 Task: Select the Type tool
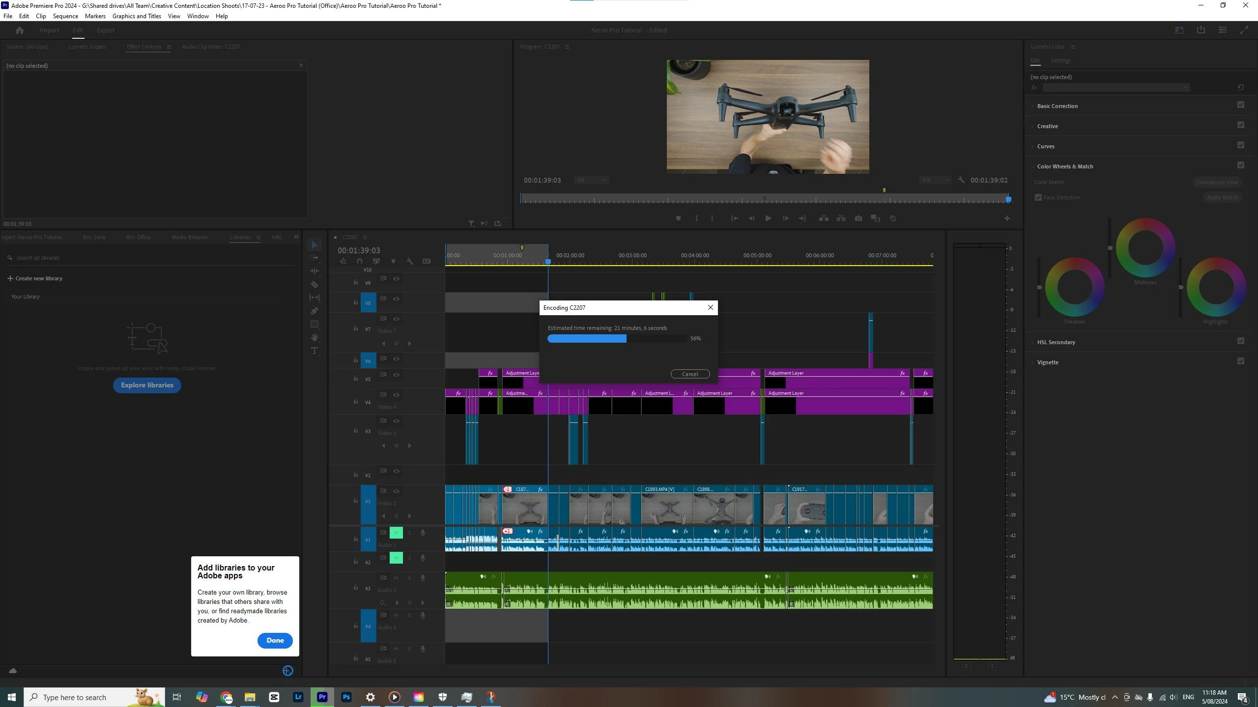(x=314, y=351)
